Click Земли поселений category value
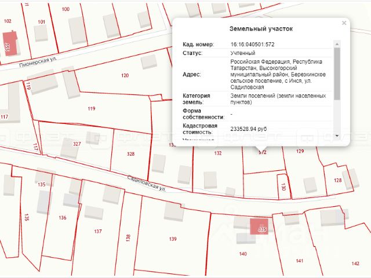The image size is (371, 278). point(278,99)
